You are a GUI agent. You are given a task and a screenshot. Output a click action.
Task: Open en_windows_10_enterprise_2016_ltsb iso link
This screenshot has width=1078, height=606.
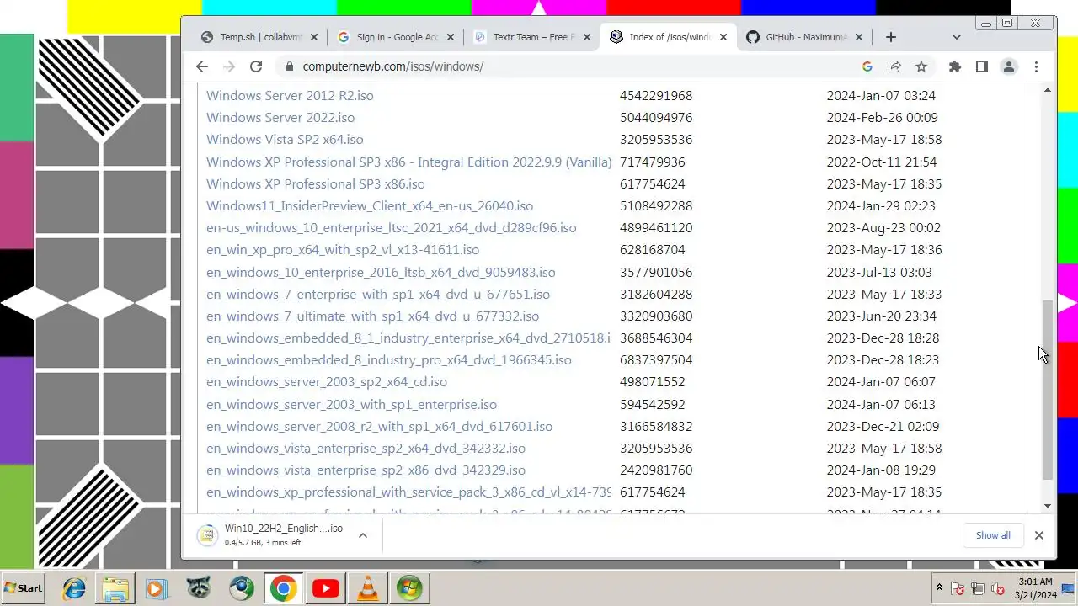381,272
